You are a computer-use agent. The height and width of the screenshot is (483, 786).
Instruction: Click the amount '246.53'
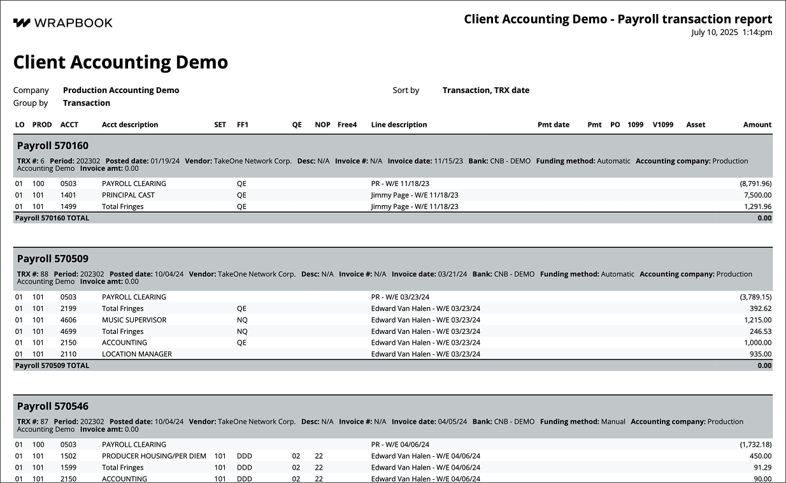pyautogui.click(x=761, y=331)
